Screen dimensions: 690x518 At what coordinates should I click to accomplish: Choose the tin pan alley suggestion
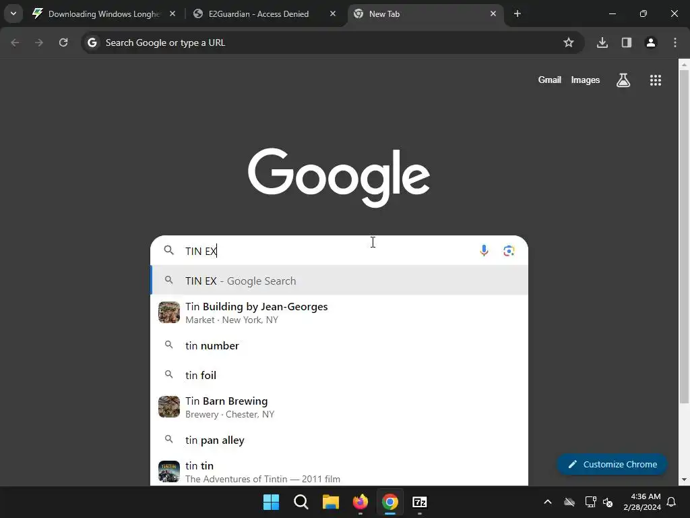click(340, 440)
